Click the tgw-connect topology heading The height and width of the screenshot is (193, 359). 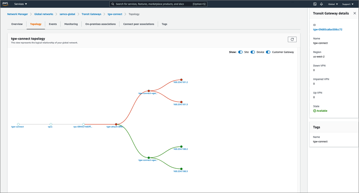pyautogui.click(x=28, y=39)
